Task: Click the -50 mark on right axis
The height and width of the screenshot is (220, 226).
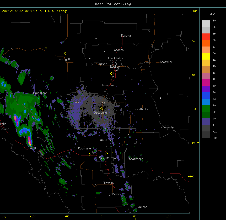Action: pos(192,143)
